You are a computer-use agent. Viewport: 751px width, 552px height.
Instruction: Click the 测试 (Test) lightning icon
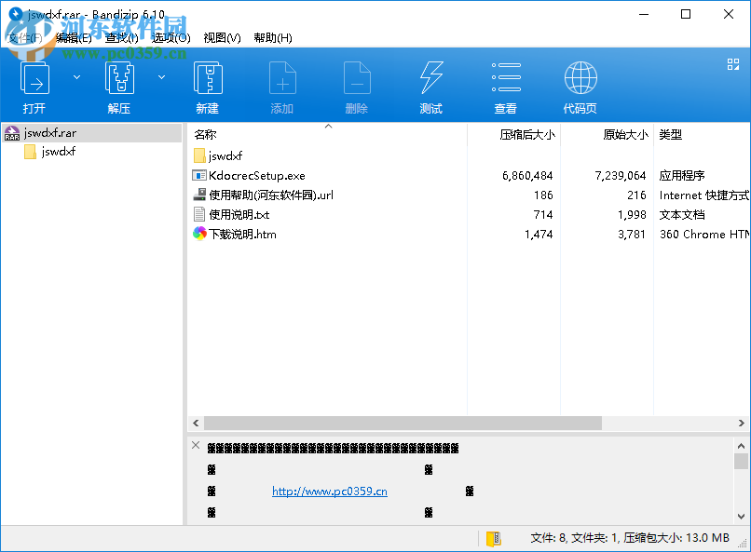(430, 78)
